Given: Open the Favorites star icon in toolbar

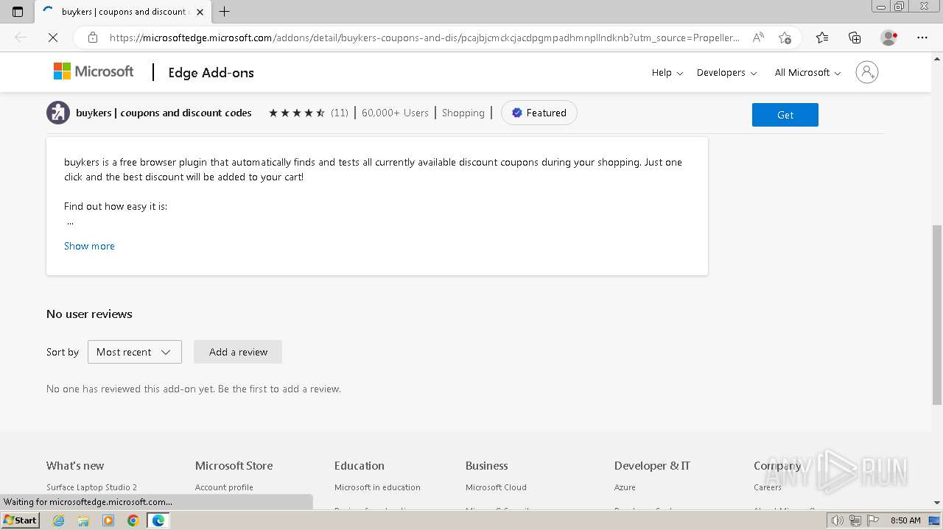Looking at the screenshot, I should (x=822, y=38).
